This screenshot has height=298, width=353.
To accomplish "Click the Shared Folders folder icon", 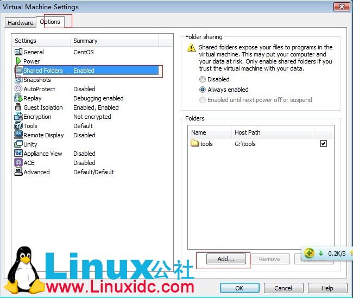I will pos(19,70).
